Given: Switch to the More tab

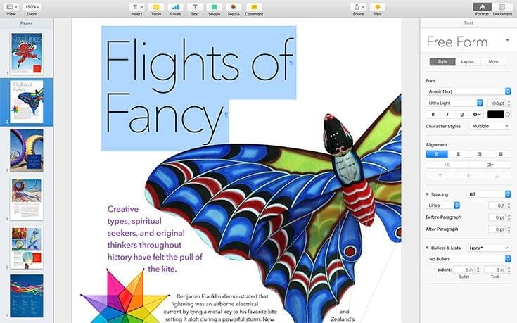Looking at the screenshot, I should (493, 62).
